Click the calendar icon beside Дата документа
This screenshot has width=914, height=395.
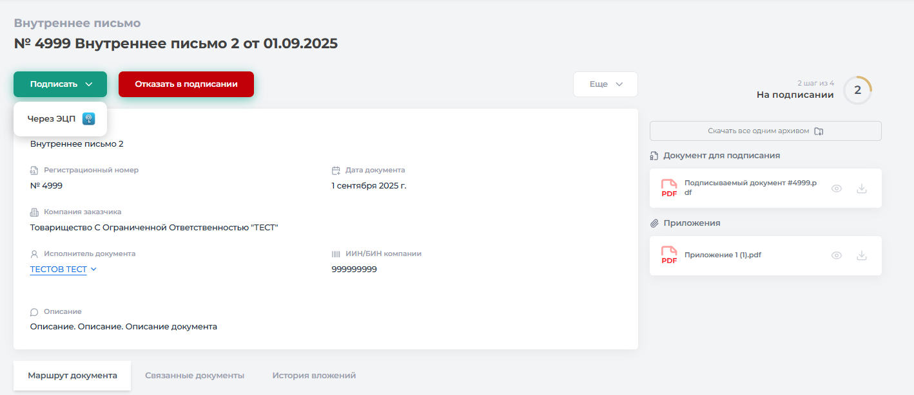click(336, 170)
